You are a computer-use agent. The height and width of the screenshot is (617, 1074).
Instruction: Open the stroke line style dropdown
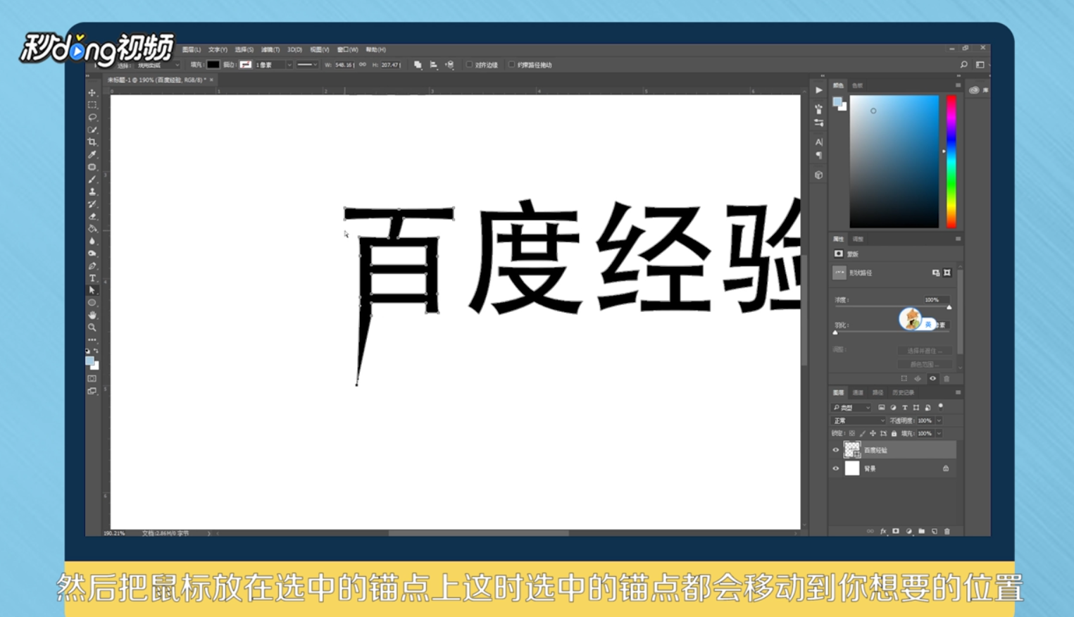click(x=306, y=65)
